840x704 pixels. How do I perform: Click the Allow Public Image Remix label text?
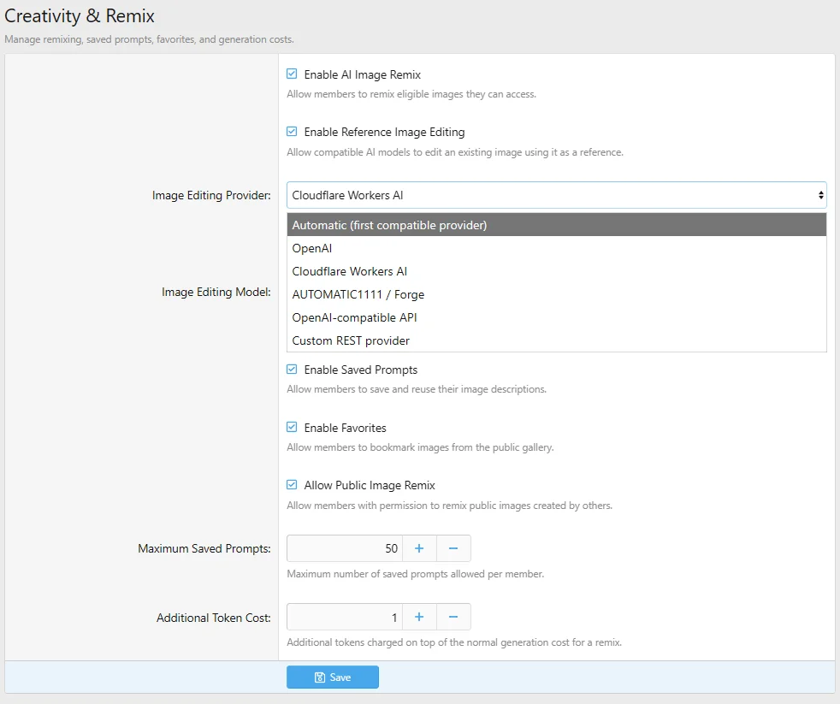point(370,485)
